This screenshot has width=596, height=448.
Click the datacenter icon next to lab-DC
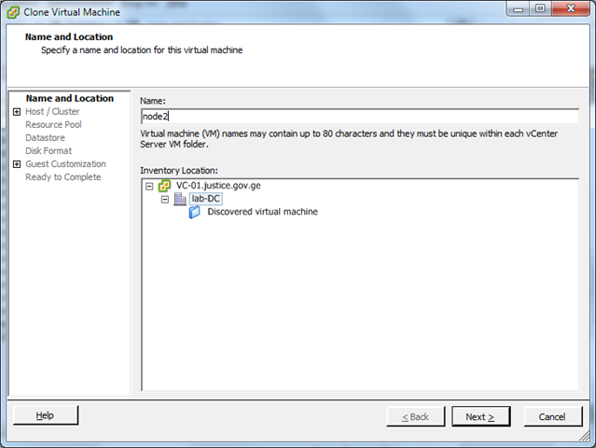pos(180,199)
